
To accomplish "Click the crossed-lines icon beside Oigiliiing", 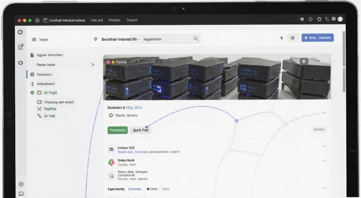I will pyautogui.click(x=39, y=109).
